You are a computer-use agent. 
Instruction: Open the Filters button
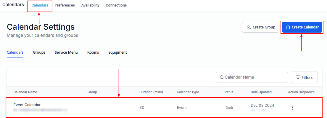pos(304,77)
